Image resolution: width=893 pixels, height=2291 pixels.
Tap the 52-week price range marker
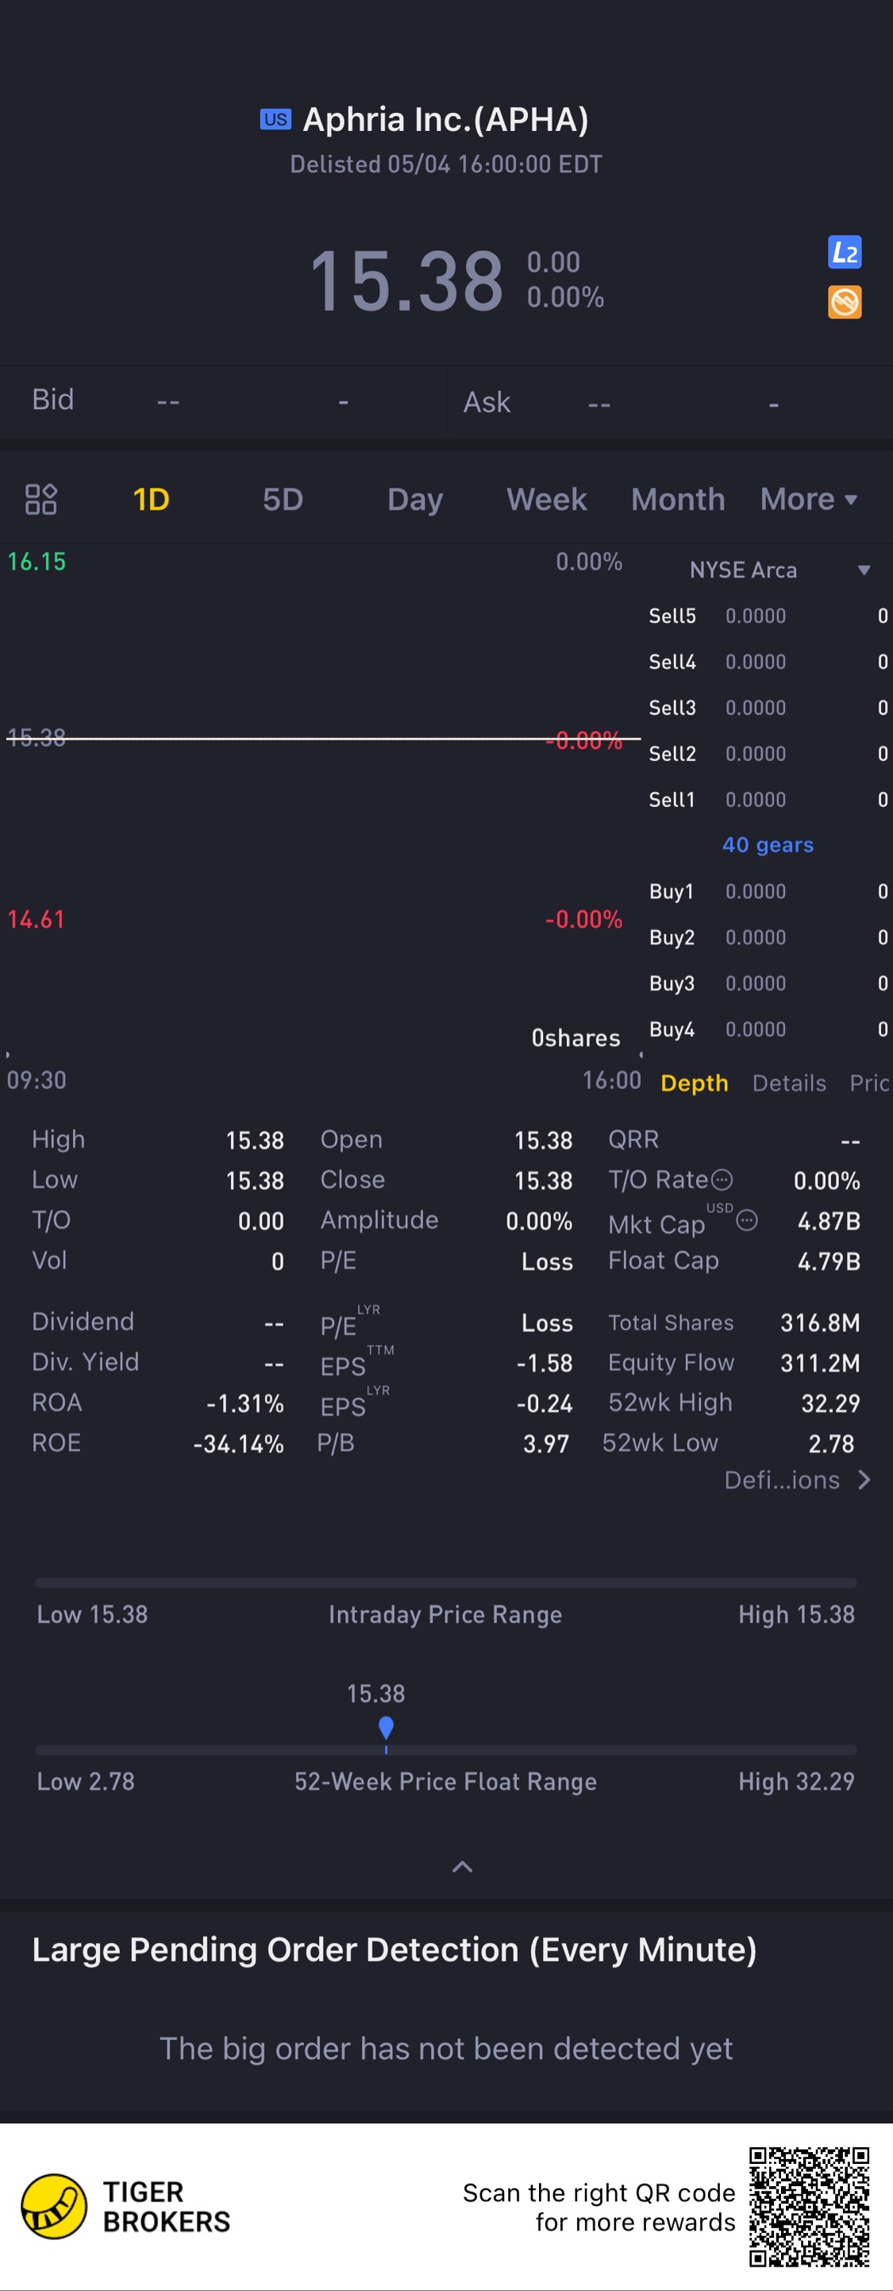(386, 1729)
